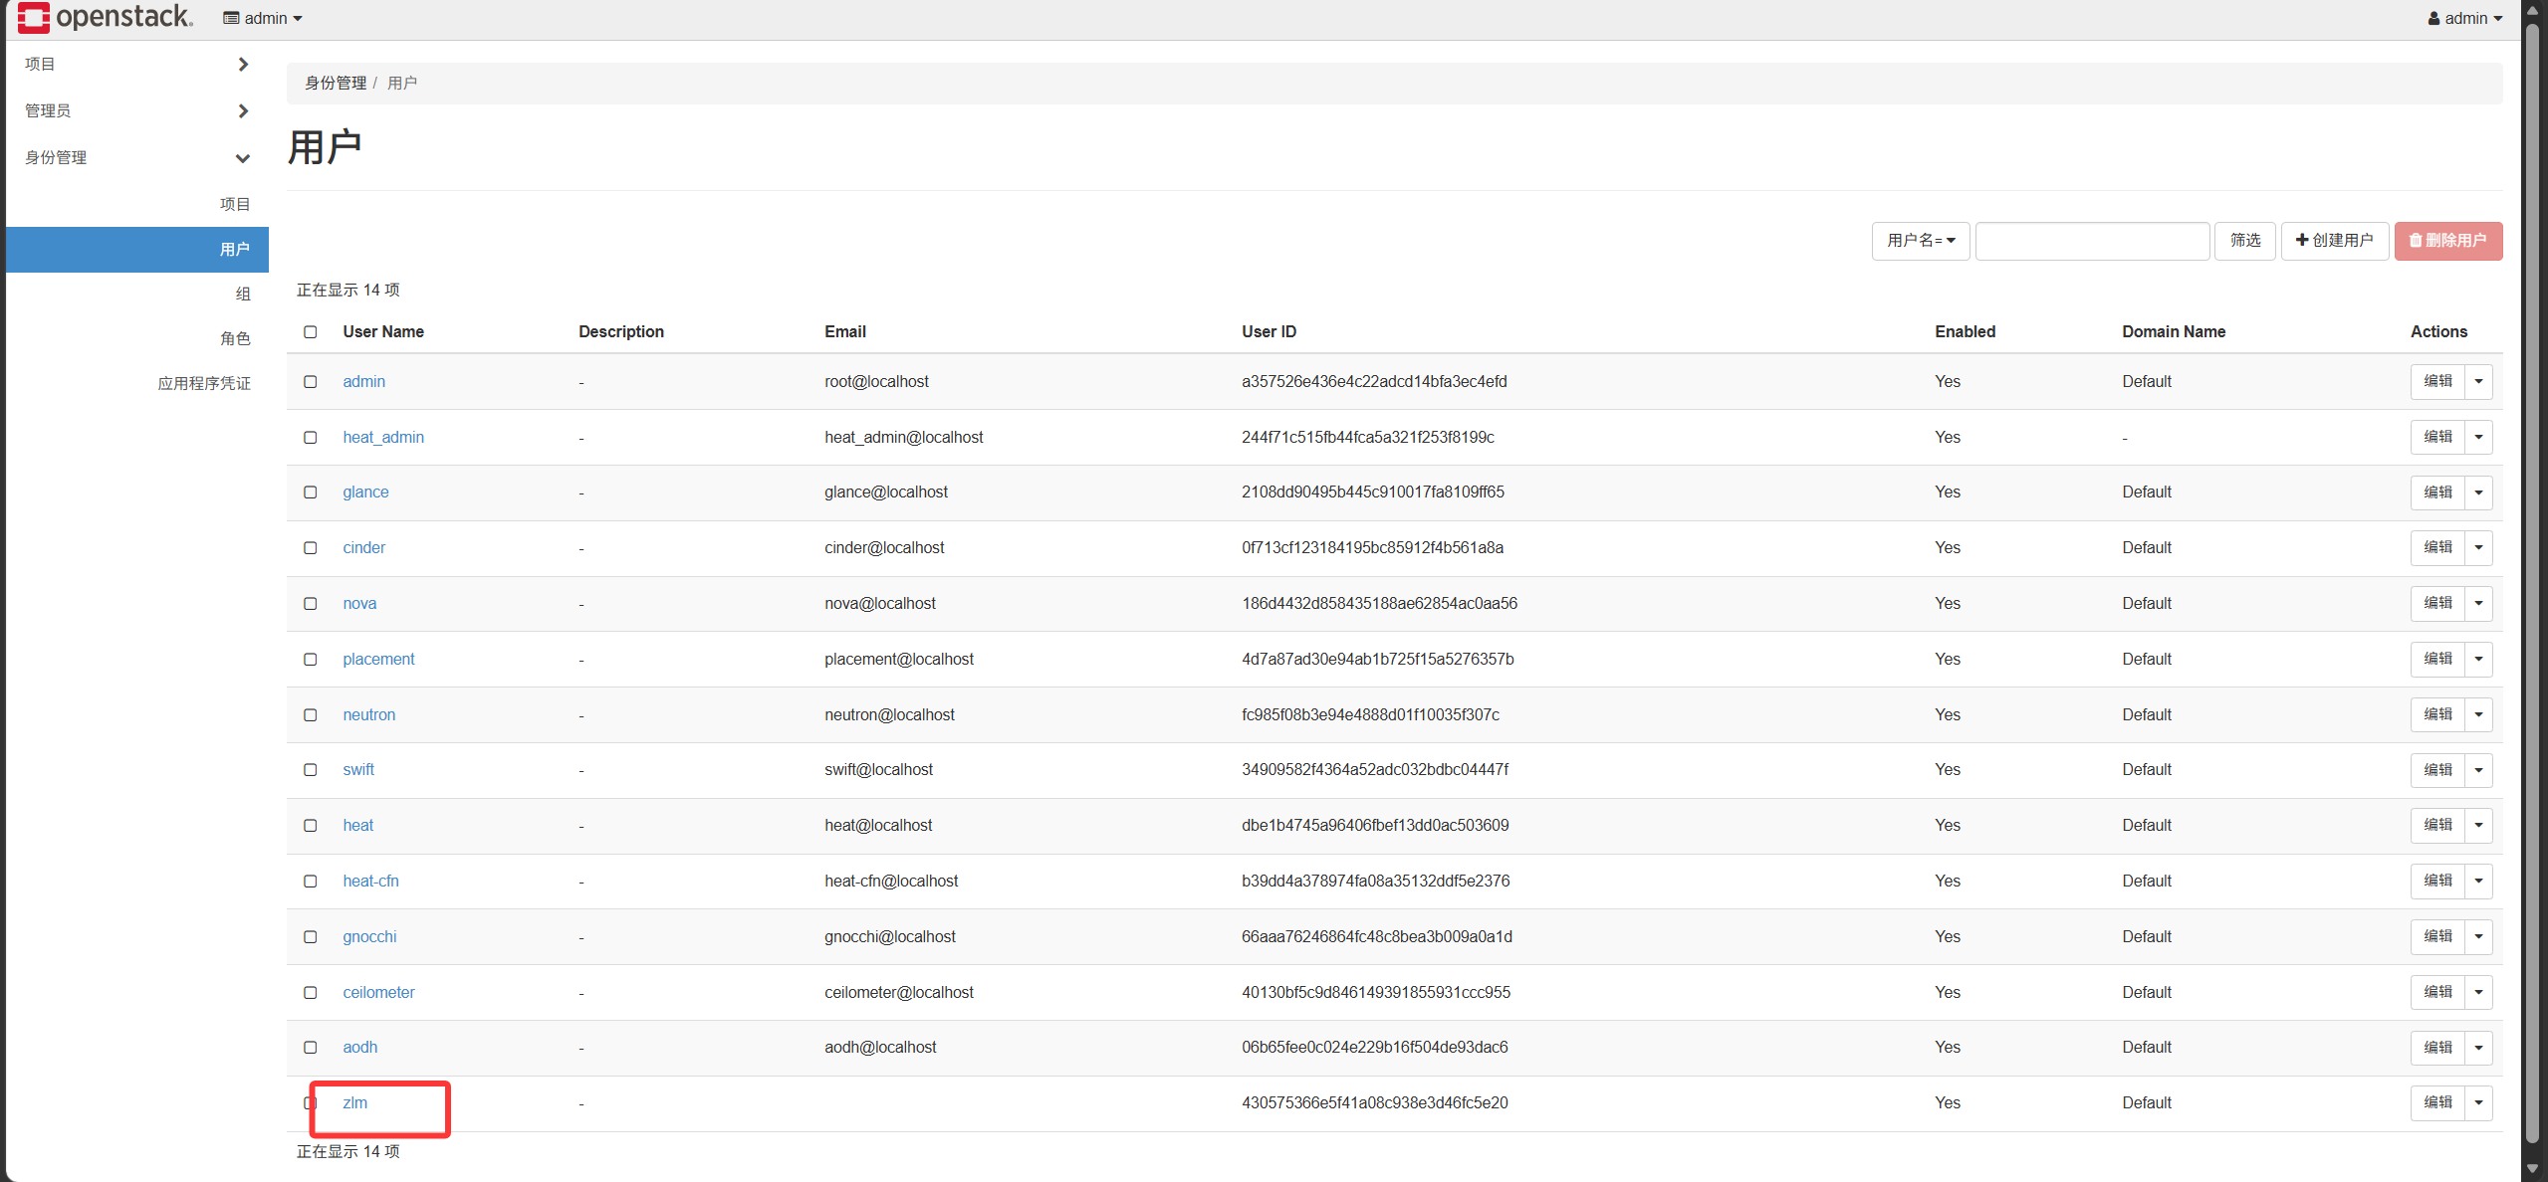The width and height of the screenshot is (2548, 1182).
Task: Click the 身份管理 breadcrumb link
Action: [336, 83]
